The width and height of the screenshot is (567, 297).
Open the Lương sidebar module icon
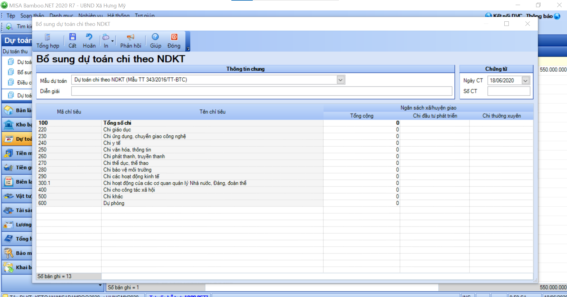pos(9,225)
